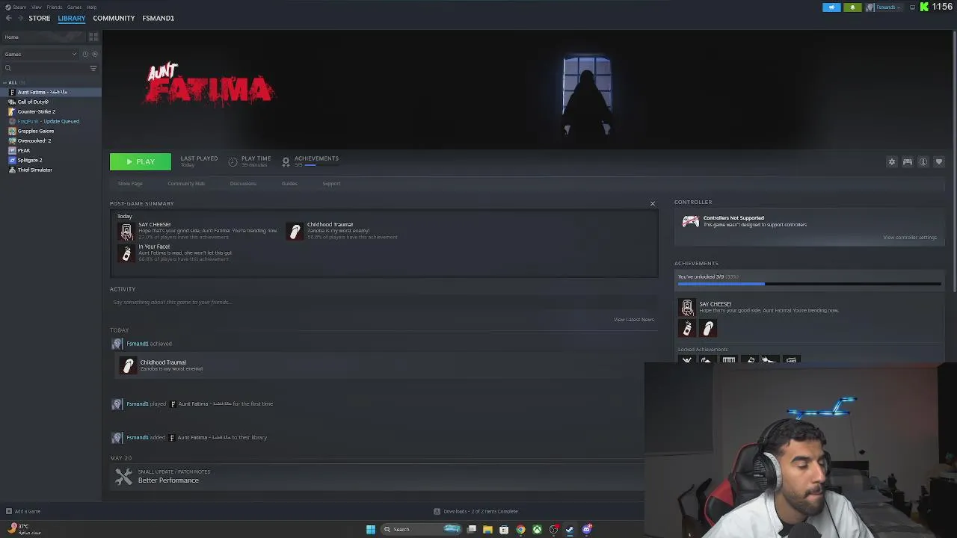Click the wrench patch notes icon
The width and height of the screenshot is (957, 538).
pyautogui.click(x=124, y=476)
